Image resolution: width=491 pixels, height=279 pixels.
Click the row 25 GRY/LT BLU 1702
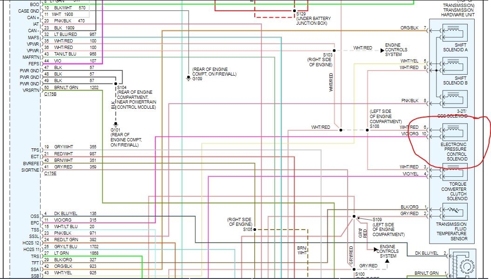pos(71,247)
